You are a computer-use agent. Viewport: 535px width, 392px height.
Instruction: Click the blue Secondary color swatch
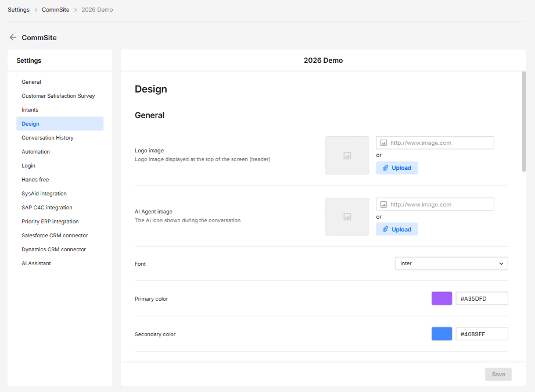pos(442,334)
